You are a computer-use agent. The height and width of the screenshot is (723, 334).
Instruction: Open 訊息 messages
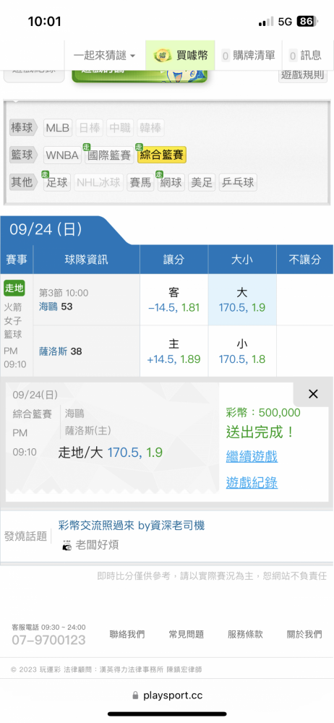pos(305,56)
